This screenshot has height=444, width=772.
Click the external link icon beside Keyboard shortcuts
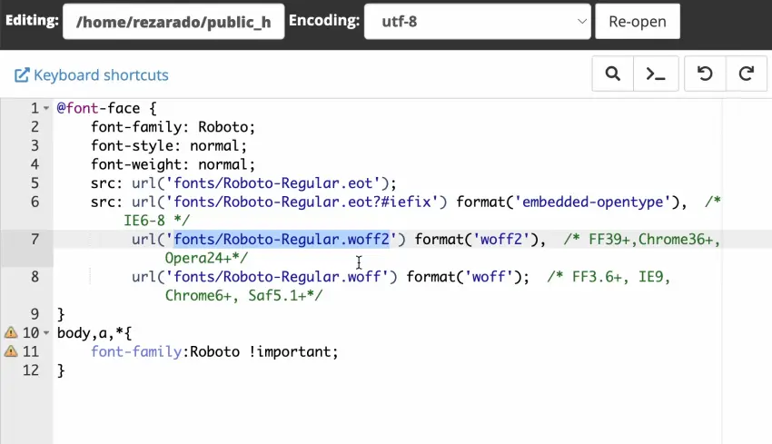pyautogui.click(x=22, y=75)
